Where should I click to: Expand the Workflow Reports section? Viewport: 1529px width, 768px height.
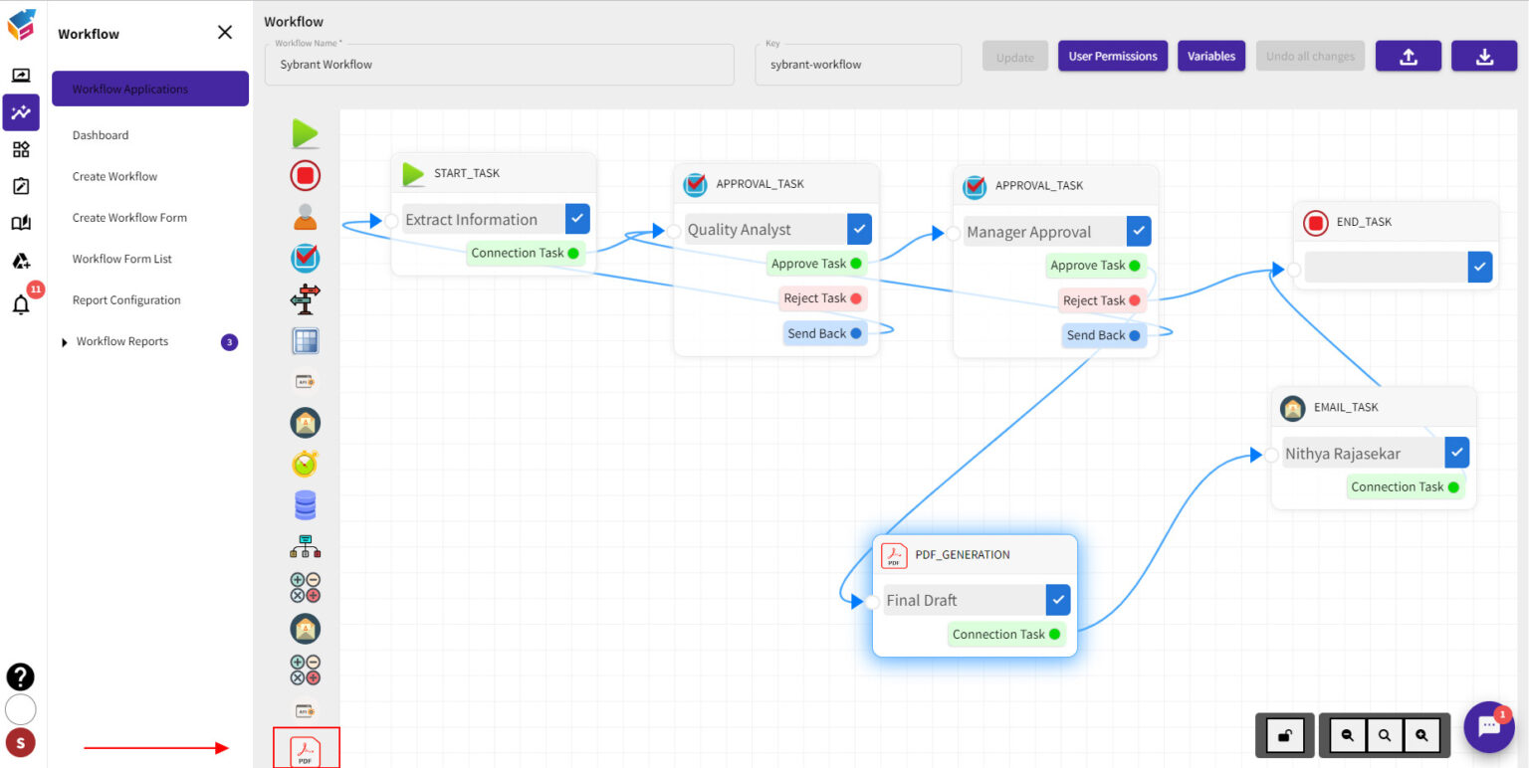pyautogui.click(x=65, y=341)
